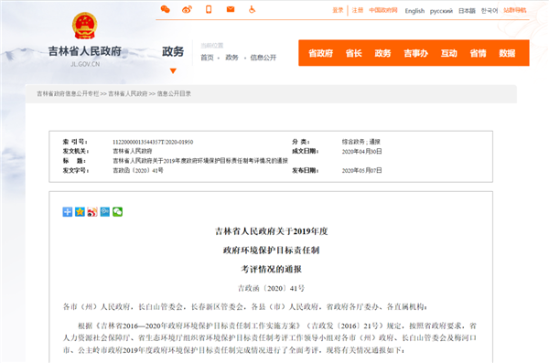The image size is (549, 363).
Task: Switch language to 한국어
Action: 490,11
